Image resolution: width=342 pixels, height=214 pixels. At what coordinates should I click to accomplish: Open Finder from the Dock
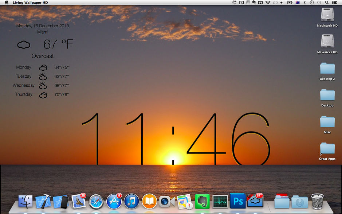pos(25,201)
